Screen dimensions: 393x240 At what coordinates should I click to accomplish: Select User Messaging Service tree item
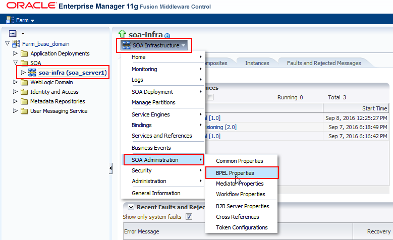59,111
